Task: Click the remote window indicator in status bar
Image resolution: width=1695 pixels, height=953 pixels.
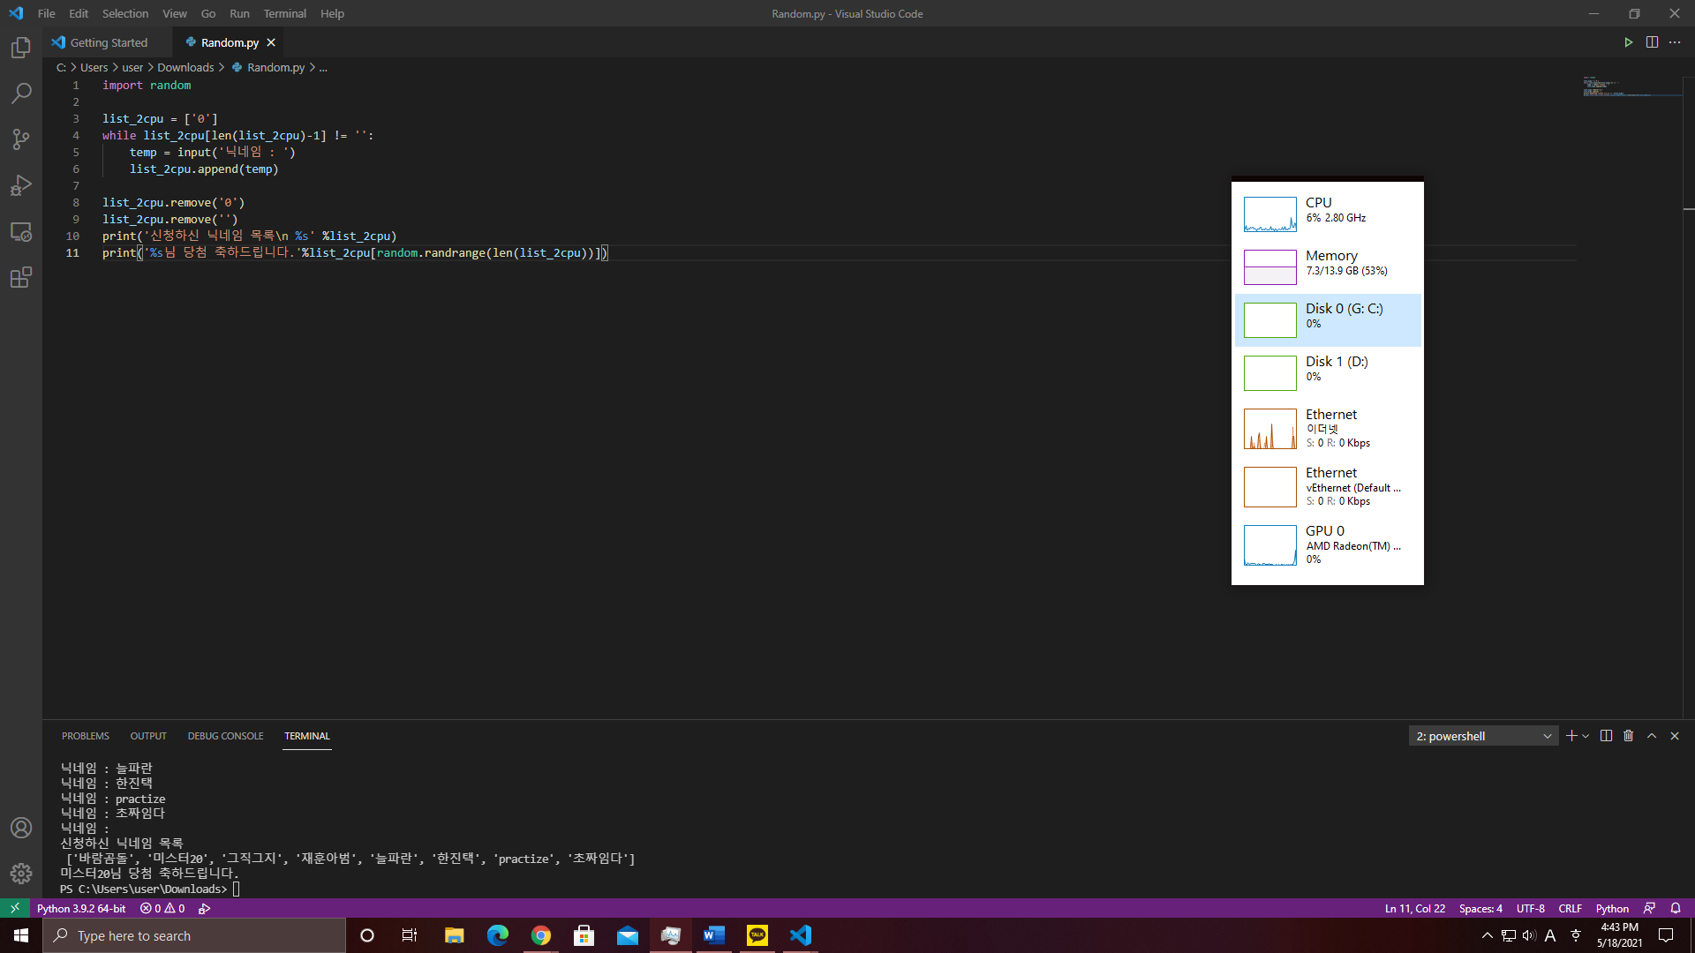Action: pos(15,908)
